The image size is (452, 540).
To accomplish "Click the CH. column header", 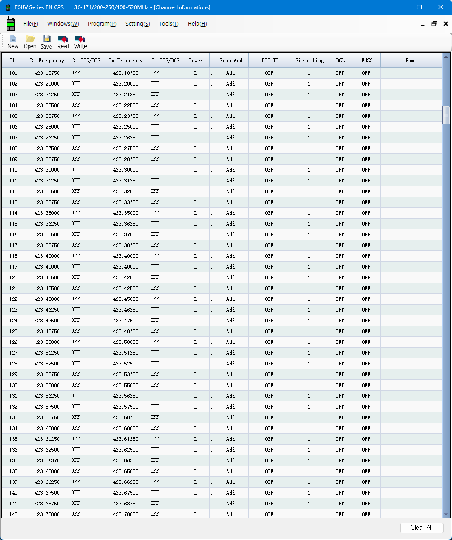I will point(14,61).
